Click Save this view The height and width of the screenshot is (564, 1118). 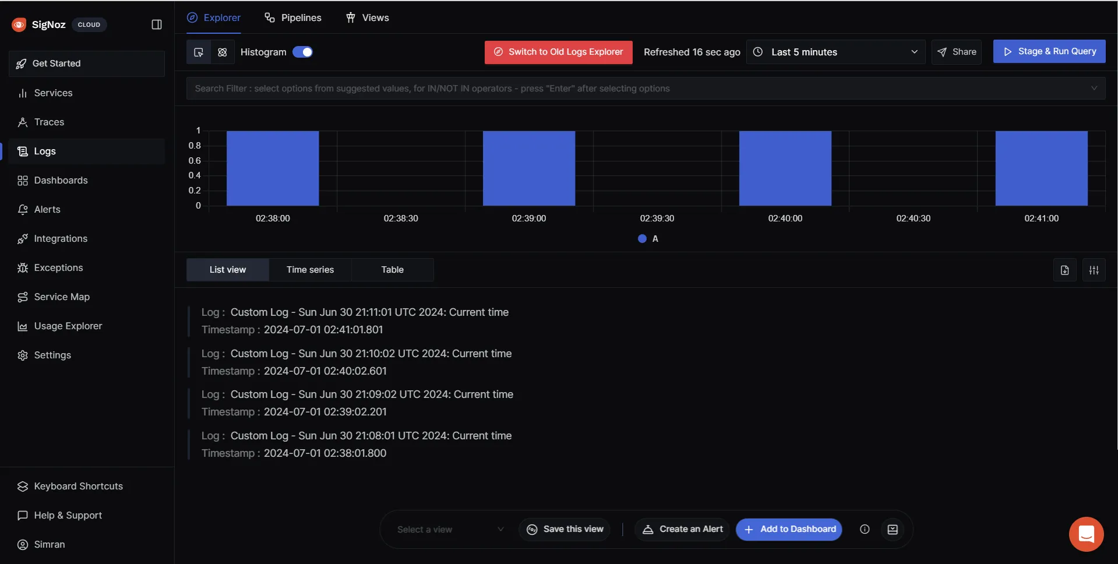pyautogui.click(x=565, y=530)
